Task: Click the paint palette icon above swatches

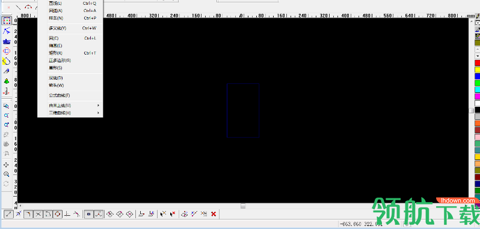Action: pyautogui.click(x=478, y=37)
